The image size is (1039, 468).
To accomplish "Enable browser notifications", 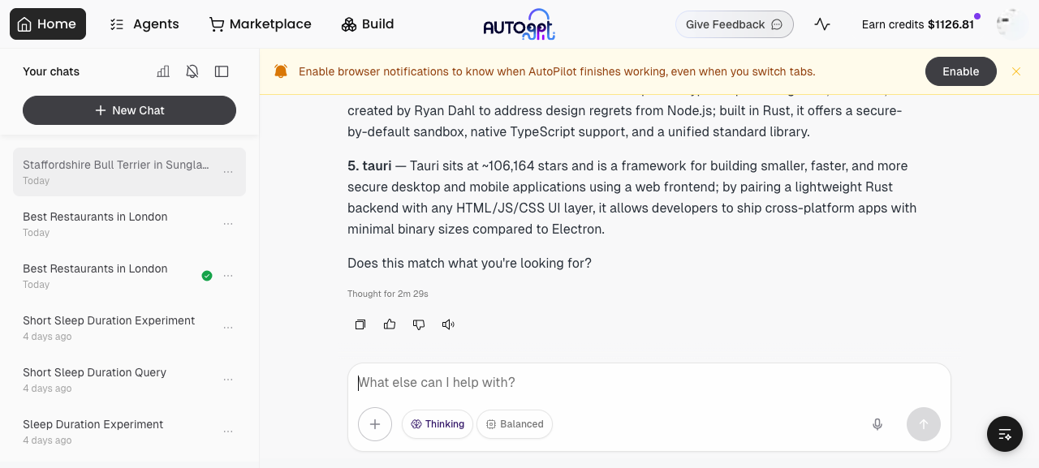I will [961, 71].
